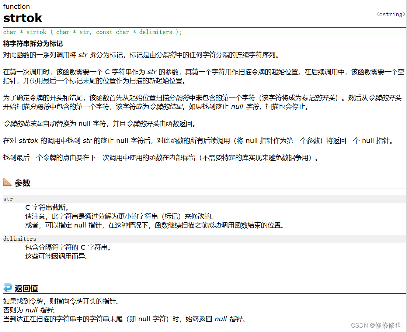Click the 'delimiters' parameter name row
The width and height of the screenshot is (407, 332).
click(x=205, y=239)
